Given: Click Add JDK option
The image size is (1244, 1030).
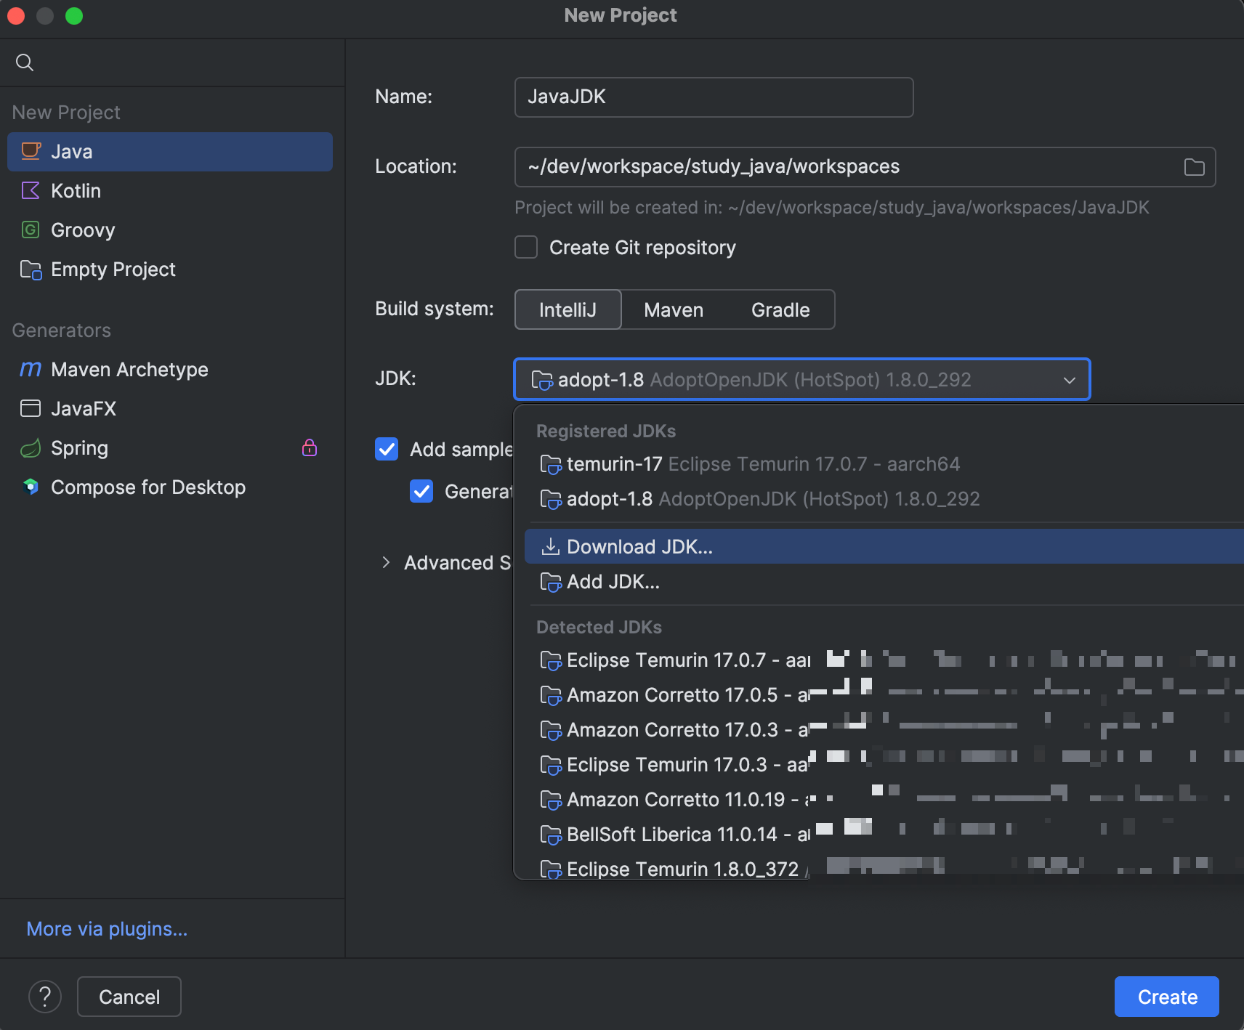Looking at the screenshot, I should pyautogui.click(x=884, y=582).
